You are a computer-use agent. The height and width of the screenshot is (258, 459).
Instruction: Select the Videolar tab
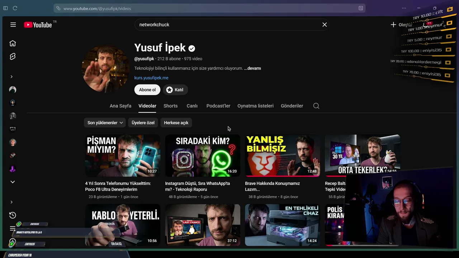147,106
